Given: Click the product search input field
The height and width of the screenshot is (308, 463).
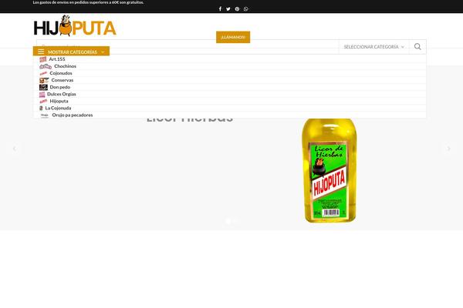Looking at the screenshot, I should 188,47.
